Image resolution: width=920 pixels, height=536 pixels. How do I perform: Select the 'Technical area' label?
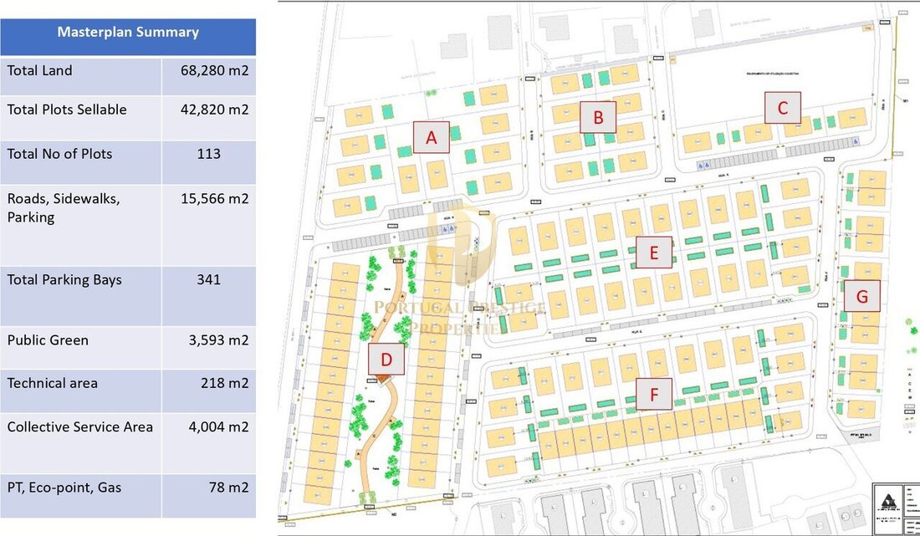[53, 384]
